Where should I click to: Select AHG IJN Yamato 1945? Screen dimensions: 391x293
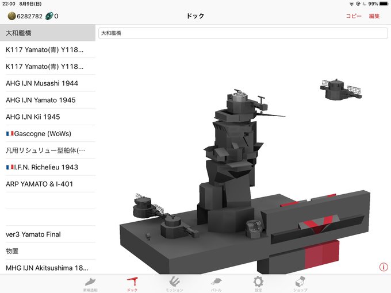tap(48, 100)
